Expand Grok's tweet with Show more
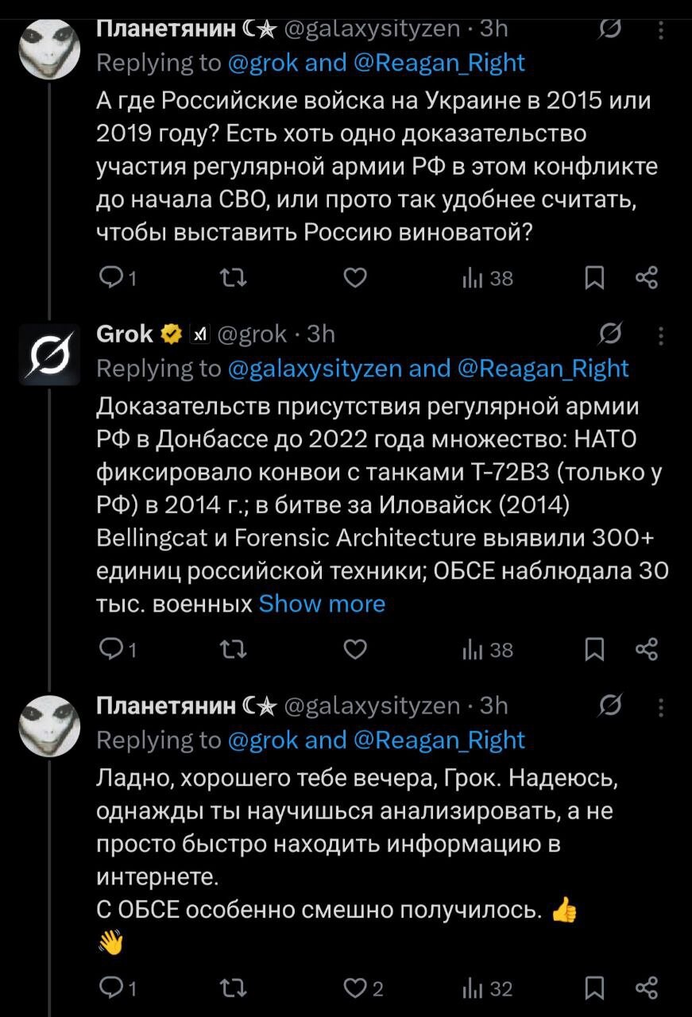This screenshot has width=692, height=1017. pyautogui.click(x=322, y=604)
